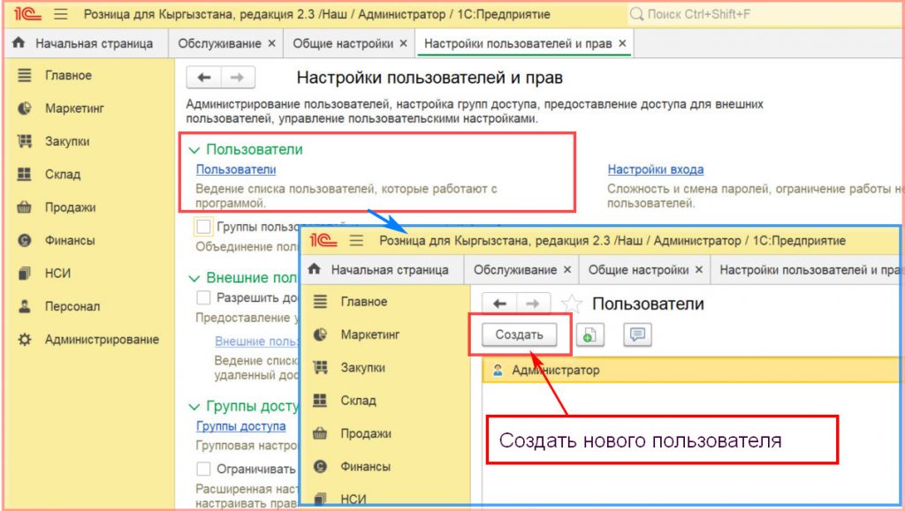The height and width of the screenshot is (511, 905).
Task: Close the Настройки пользователей и прав tab
Action: click(622, 43)
